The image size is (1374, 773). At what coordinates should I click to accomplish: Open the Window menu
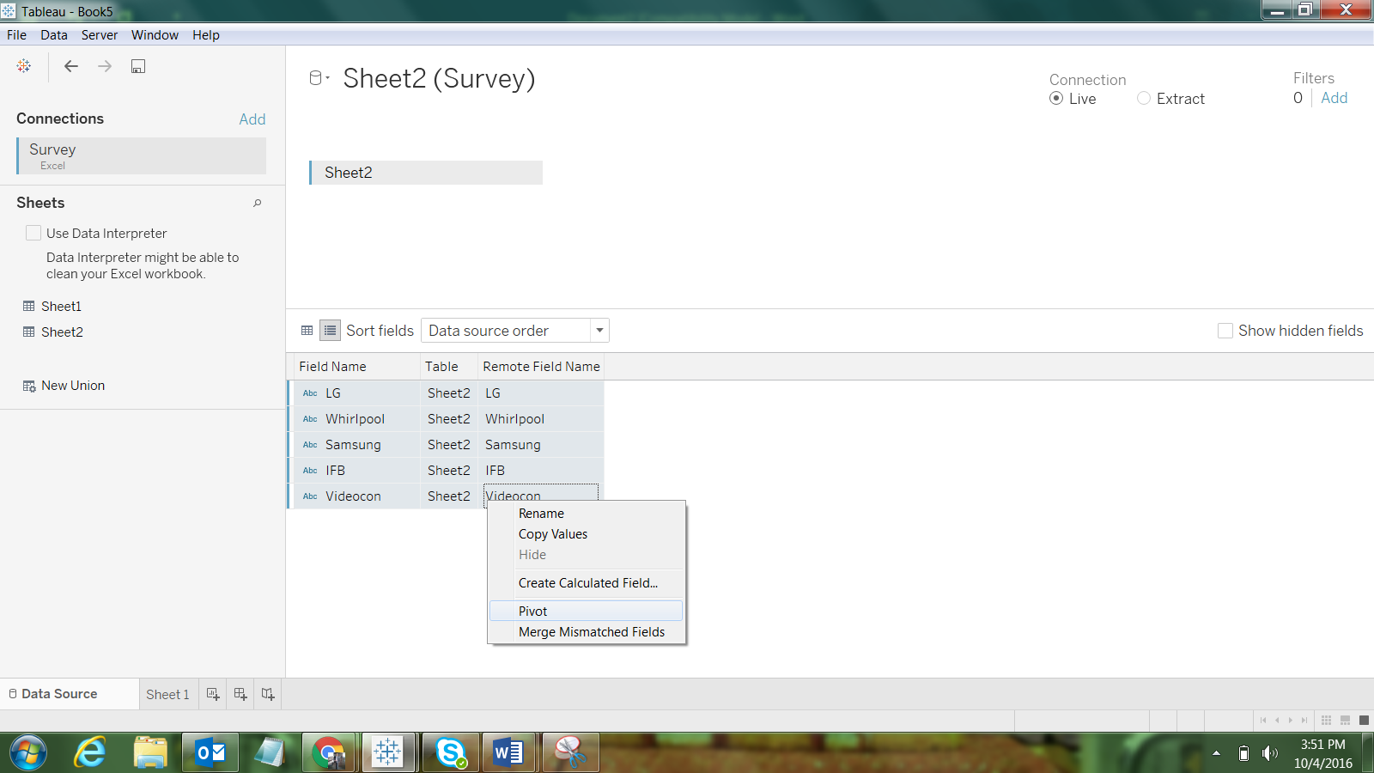[155, 35]
